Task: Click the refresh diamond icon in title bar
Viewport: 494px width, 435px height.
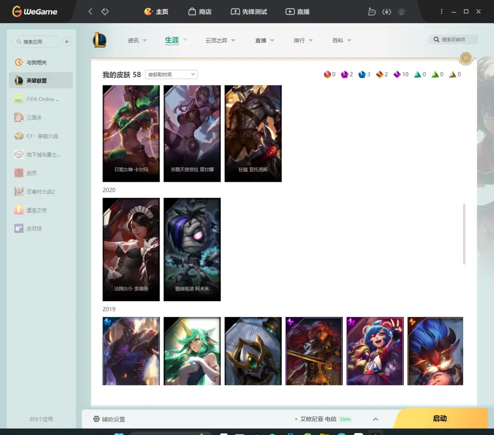Action: tap(105, 11)
